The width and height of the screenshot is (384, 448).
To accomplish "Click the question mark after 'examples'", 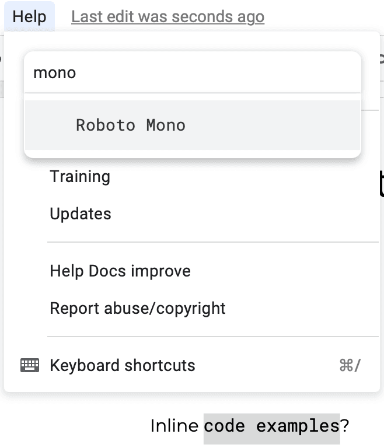I will 344,426.
